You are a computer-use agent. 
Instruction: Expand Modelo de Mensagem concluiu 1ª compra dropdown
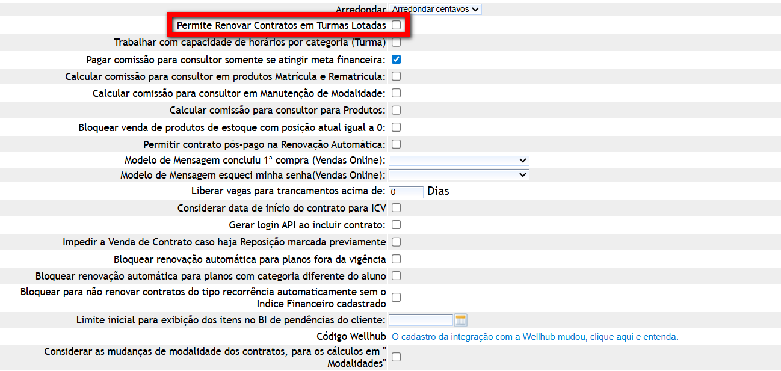pyautogui.click(x=458, y=161)
